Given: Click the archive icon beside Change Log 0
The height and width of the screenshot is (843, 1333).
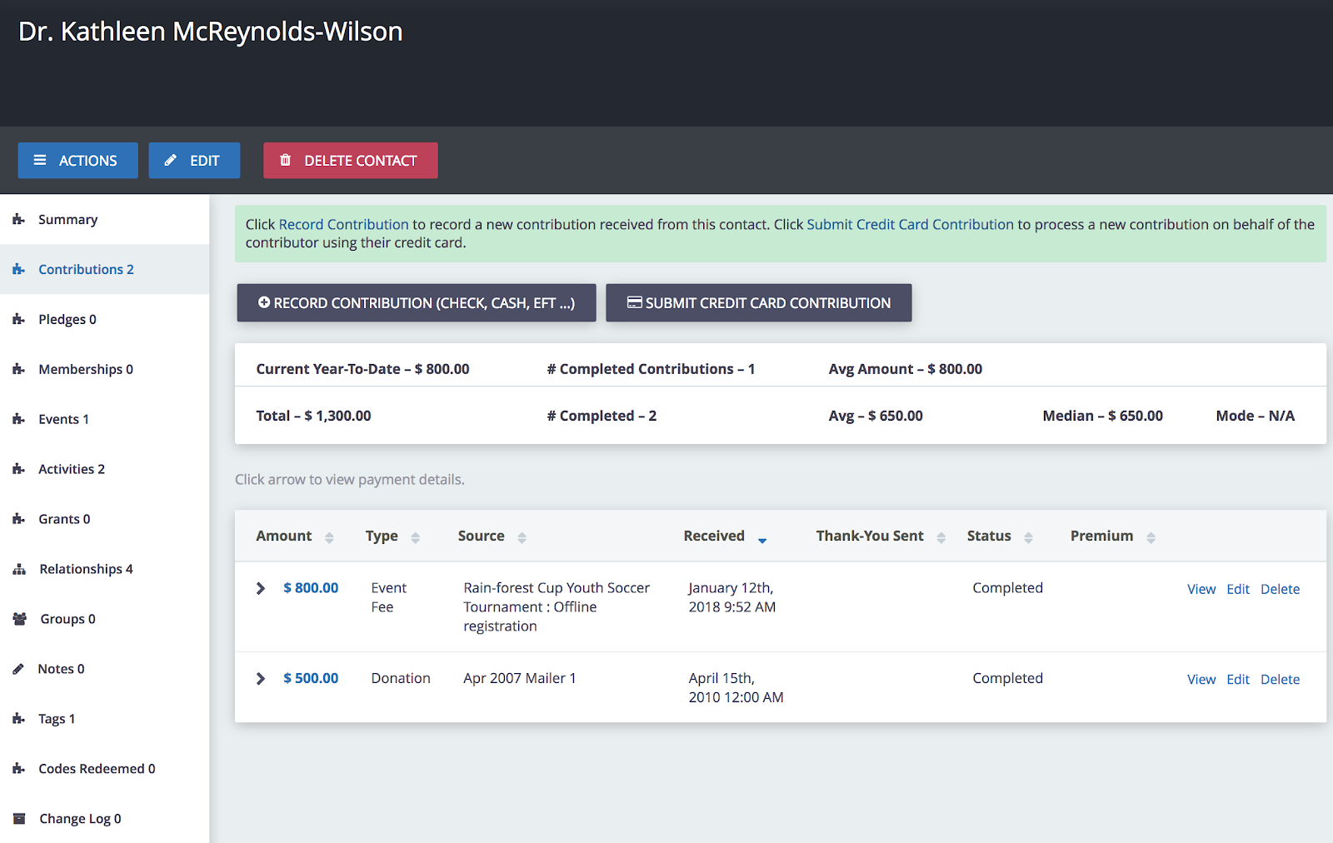Looking at the screenshot, I should coord(19,819).
